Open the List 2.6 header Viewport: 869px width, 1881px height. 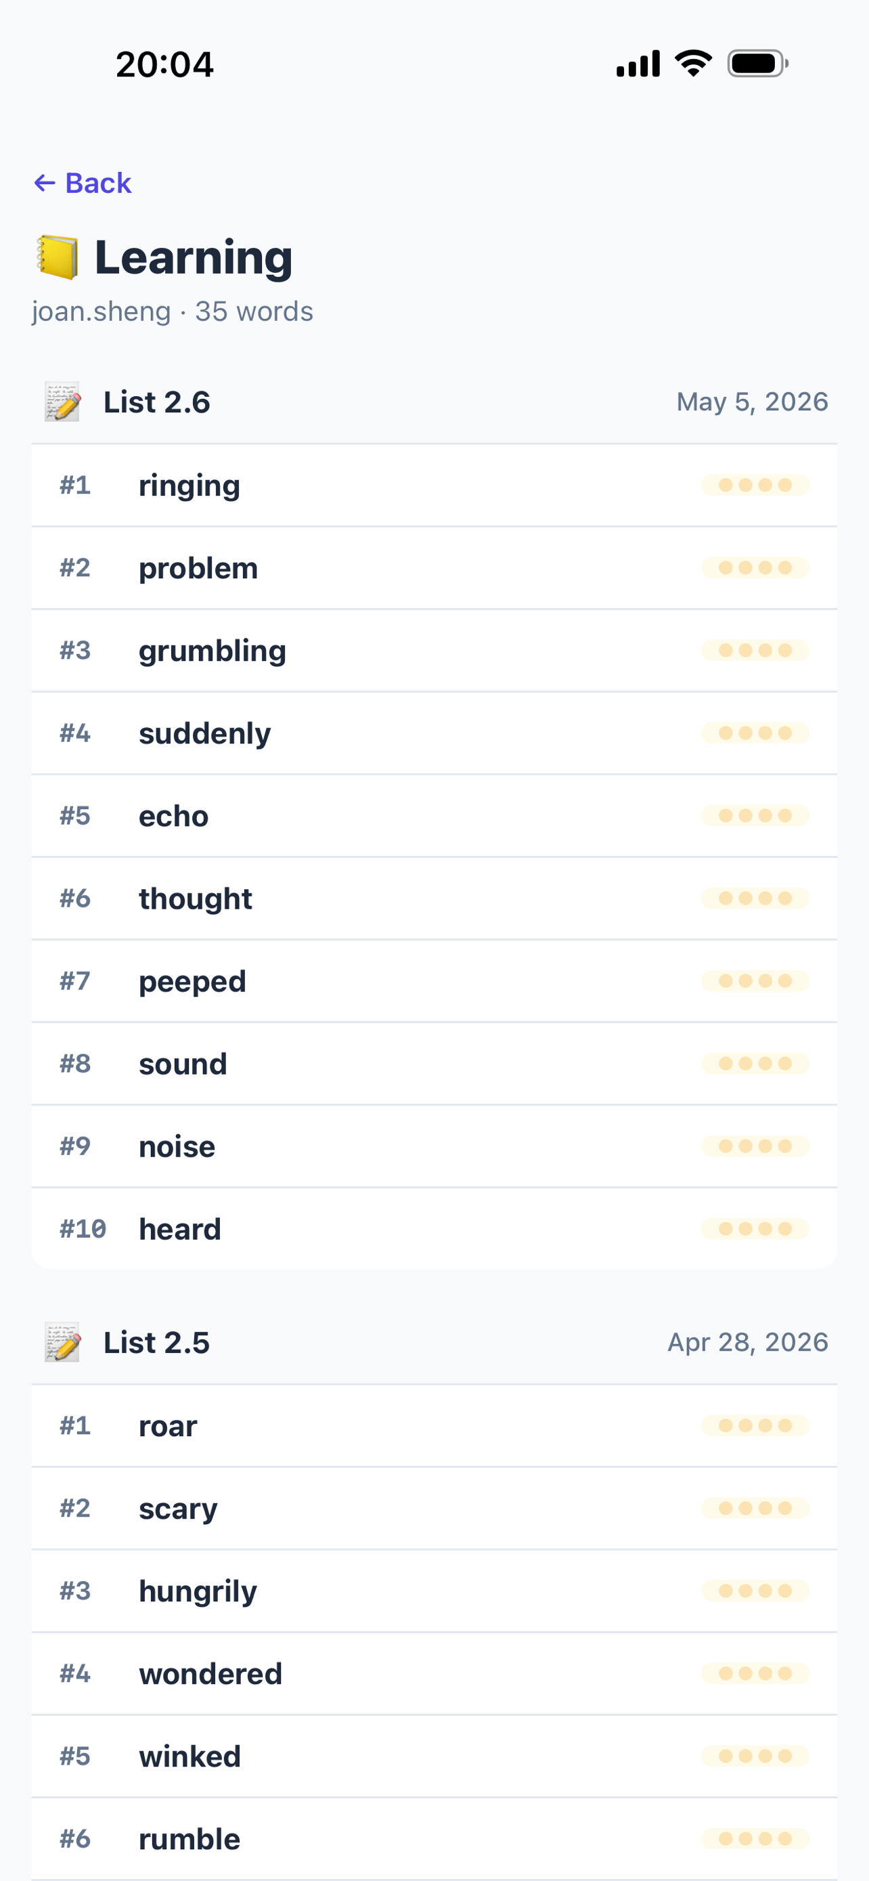click(434, 402)
